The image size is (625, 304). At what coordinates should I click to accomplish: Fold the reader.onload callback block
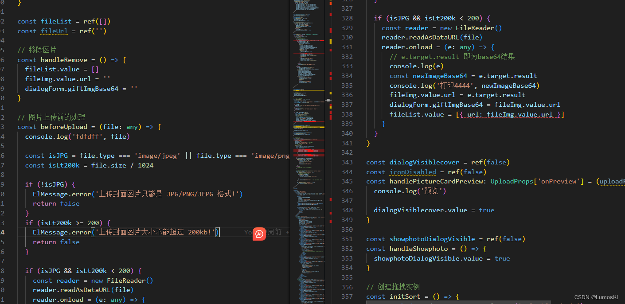point(358,47)
